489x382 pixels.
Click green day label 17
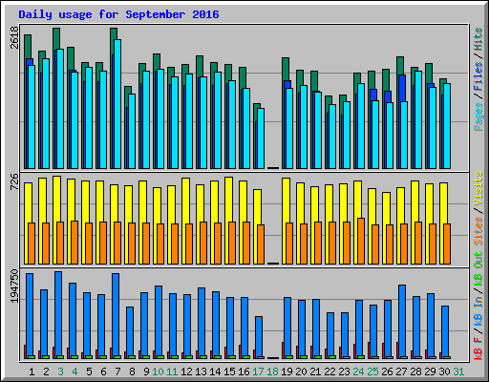tap(258, 371)
